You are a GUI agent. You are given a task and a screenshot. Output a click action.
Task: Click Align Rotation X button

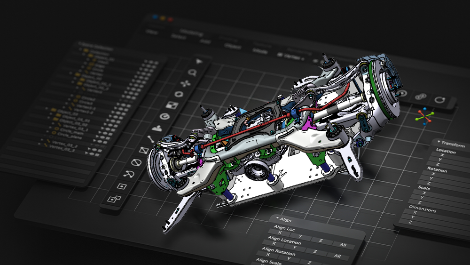coord(268,254)
